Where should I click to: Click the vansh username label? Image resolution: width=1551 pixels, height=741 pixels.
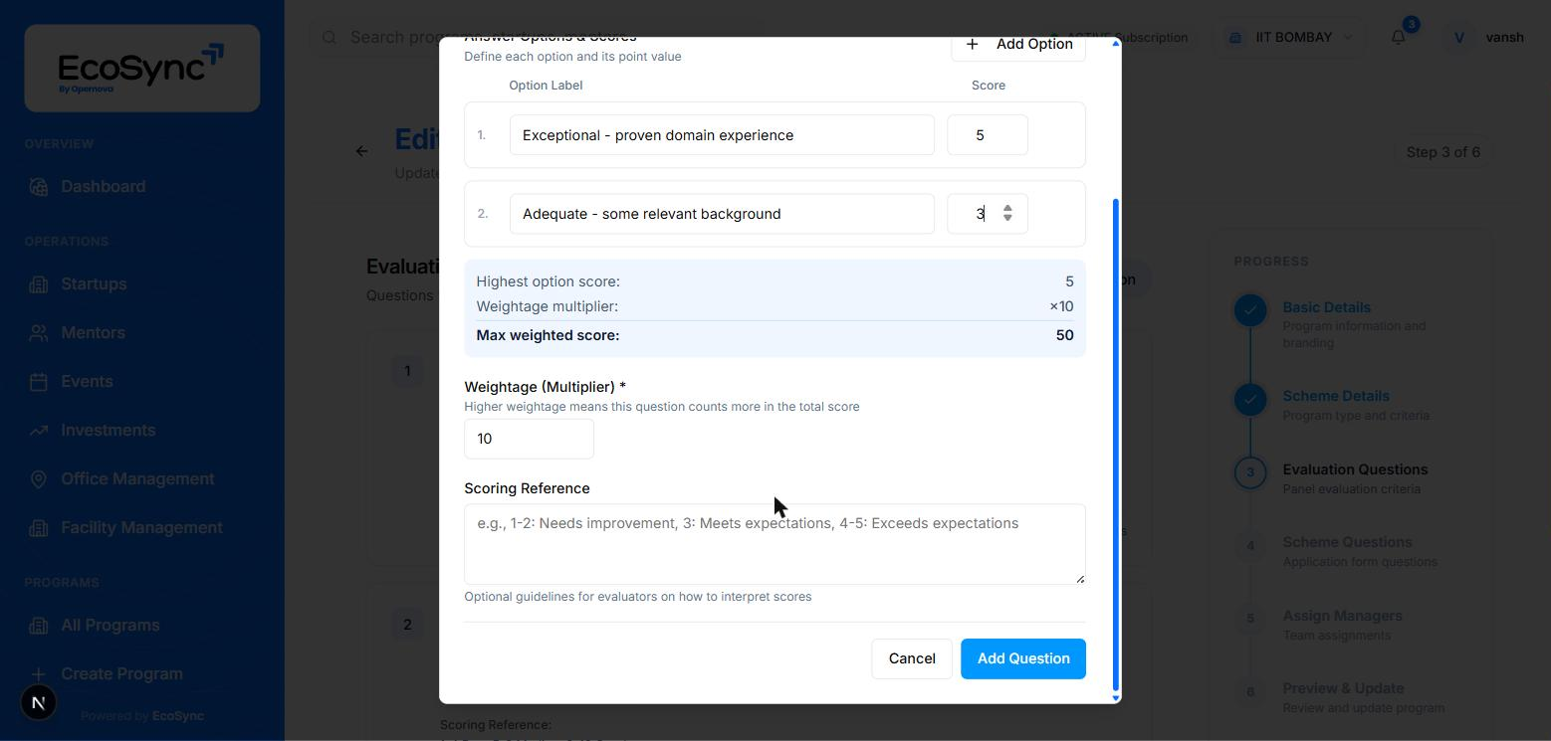pos(1504,38)
